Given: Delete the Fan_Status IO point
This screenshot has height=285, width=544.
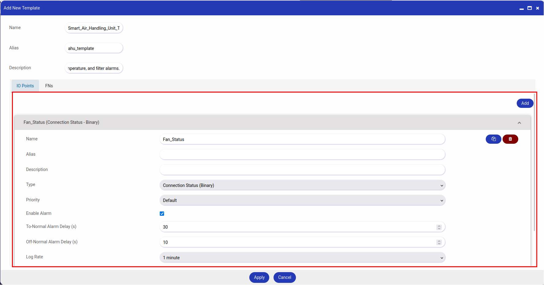Looking at the screenshot, I should point(510,139).
